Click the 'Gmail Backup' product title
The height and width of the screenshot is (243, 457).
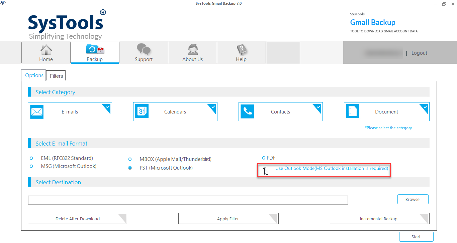tap(373, 22)
